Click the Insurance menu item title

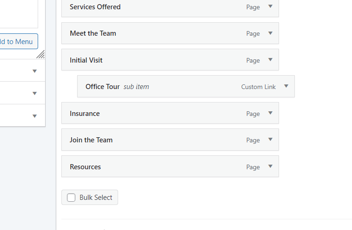point(85,114)
